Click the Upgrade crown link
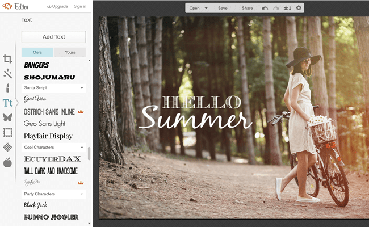Viewport: 369px width, 227px height. pos(58,6)
